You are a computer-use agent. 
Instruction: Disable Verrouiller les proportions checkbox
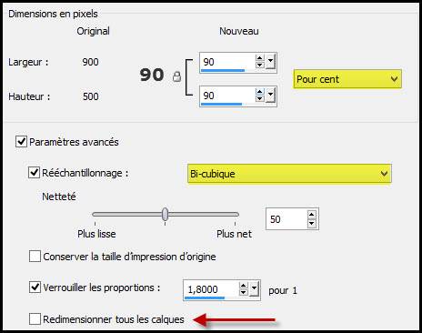[x=35, y=287]
